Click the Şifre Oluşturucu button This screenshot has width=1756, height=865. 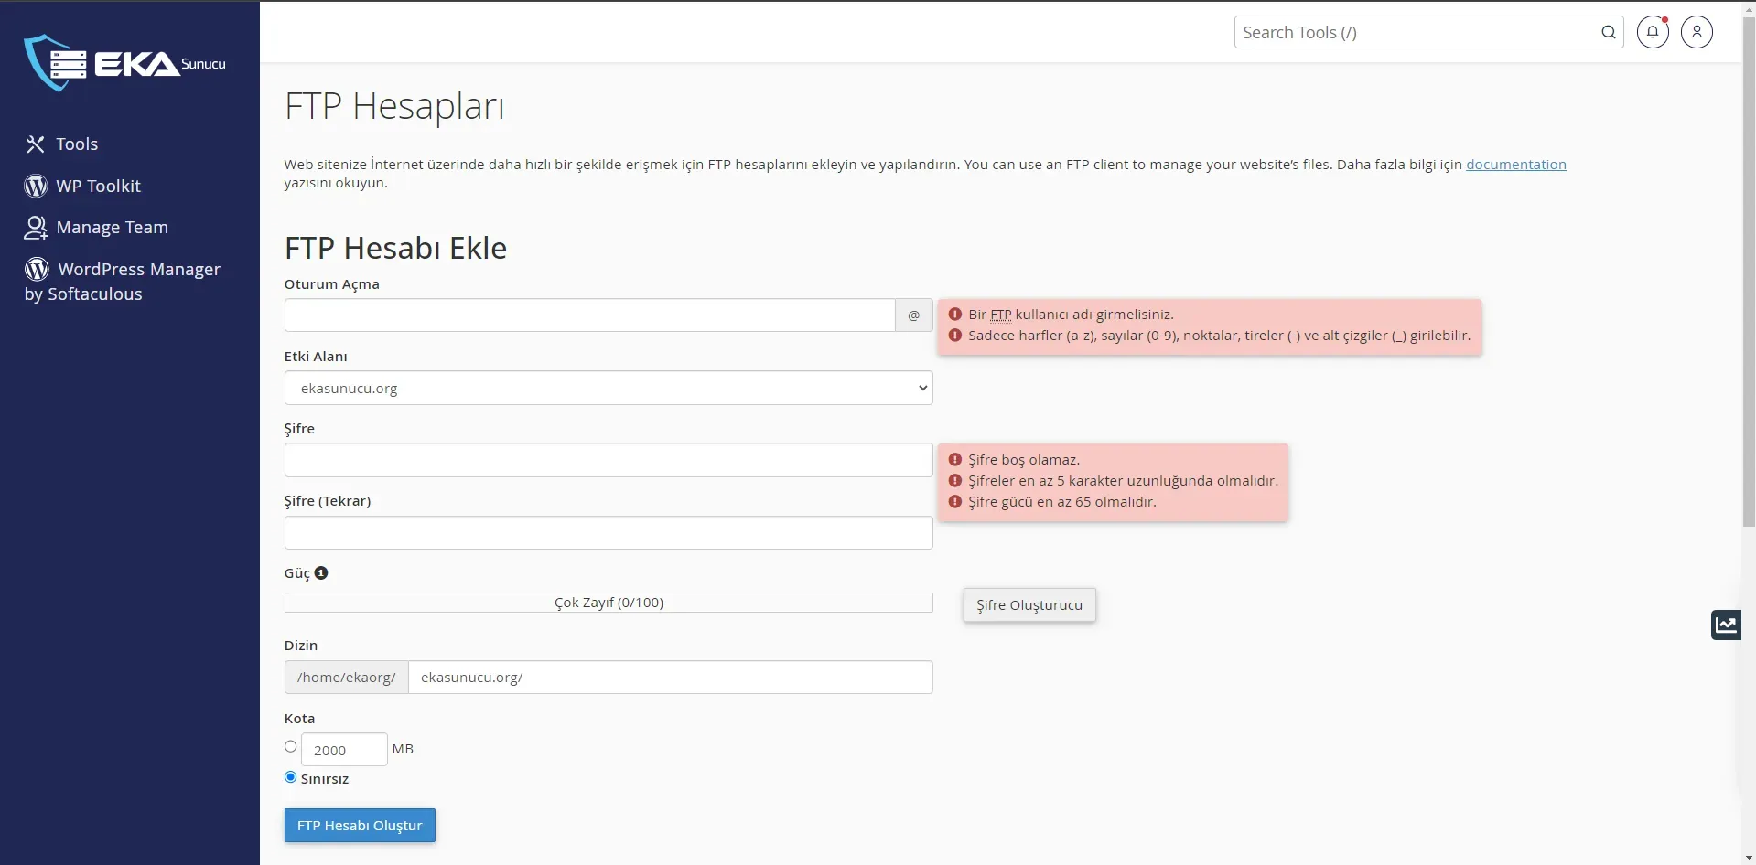point(1029,604)
